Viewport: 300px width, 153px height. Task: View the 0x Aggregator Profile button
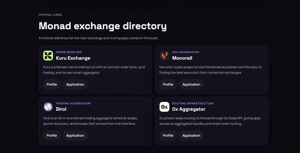(x=168, y=136)
